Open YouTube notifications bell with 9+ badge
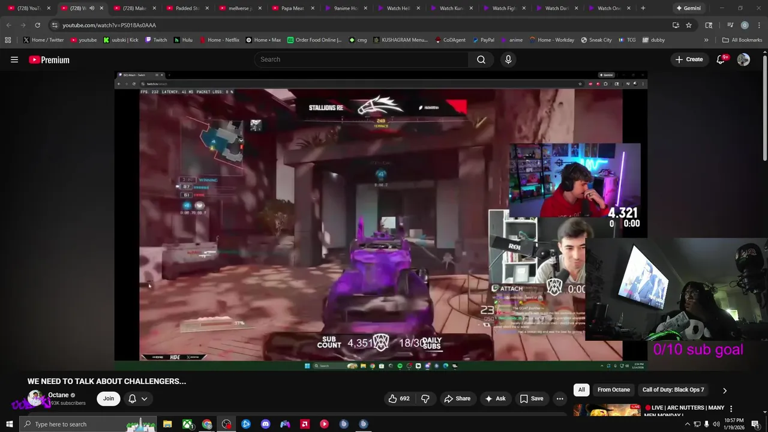The image size is (768, 432). [721, 59]
